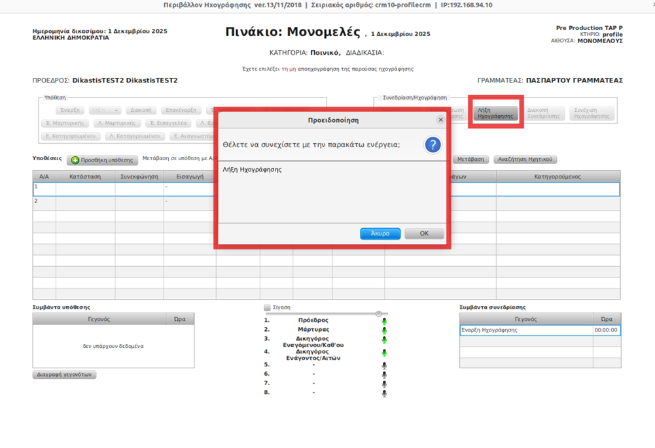Screen dimensions: 655x448
Task: Click the microphone icon on channel 5
Action: point(384,366)
